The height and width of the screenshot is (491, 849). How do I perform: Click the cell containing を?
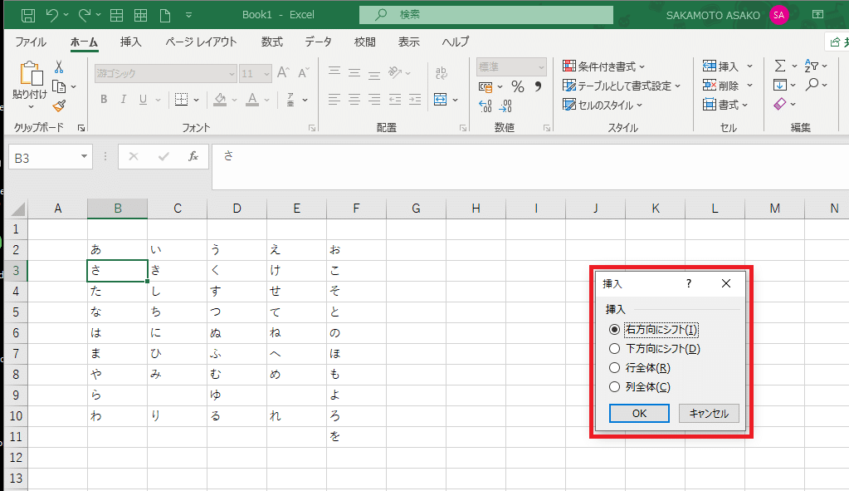point(356,437)
